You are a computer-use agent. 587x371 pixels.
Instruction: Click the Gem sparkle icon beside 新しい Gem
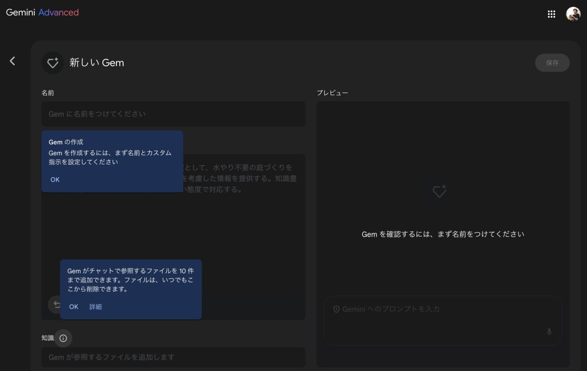(52, 63)
